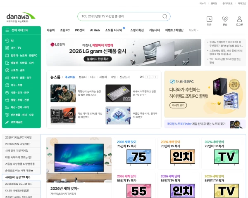Open the 이벤트/체험단 menu item
This screenshot has height=198, width=248.
(174, 30)
